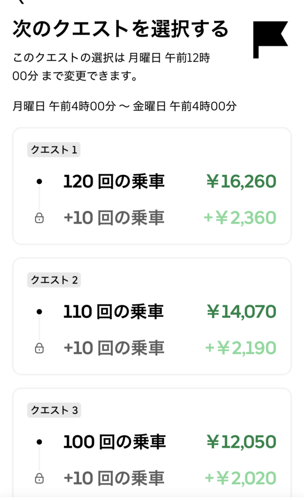
Task: Tap the ¥14,070 reward amount
Action: pos(241,312)
